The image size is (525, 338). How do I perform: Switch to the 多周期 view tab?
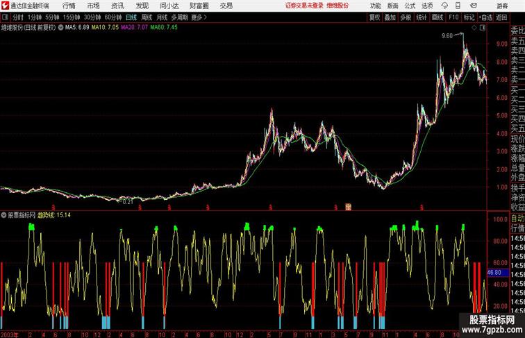pyautogui.click(x=179, y=17)
